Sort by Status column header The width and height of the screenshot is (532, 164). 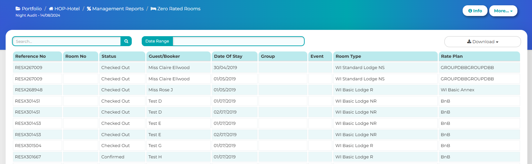coord(122,56)
